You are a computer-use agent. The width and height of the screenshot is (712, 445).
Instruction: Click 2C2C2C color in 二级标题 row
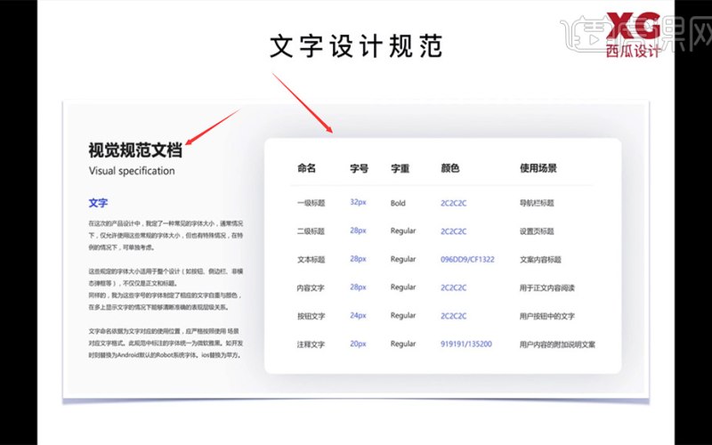(453, 231)
